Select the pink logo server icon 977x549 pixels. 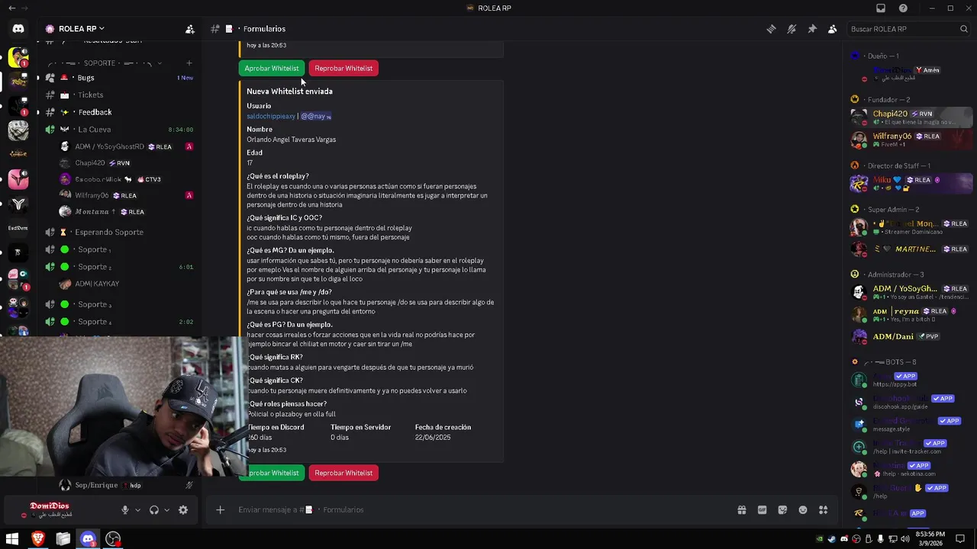18,179
